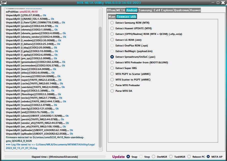Viewport: 227px width, 161px height.
Task: Click the UnpackByID [teecfg] log line
Action: pos(32,109)
